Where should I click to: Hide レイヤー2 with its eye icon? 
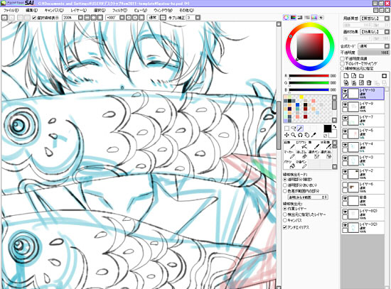pyautogui.click(x=345, y=172)
